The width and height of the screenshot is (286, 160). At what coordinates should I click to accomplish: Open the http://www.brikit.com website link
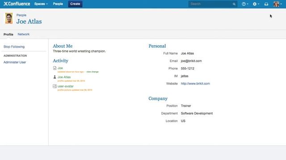(195, 84)
